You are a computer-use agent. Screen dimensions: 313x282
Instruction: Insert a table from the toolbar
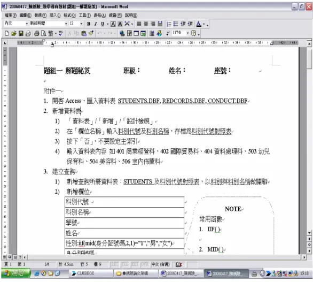(136, 33)
